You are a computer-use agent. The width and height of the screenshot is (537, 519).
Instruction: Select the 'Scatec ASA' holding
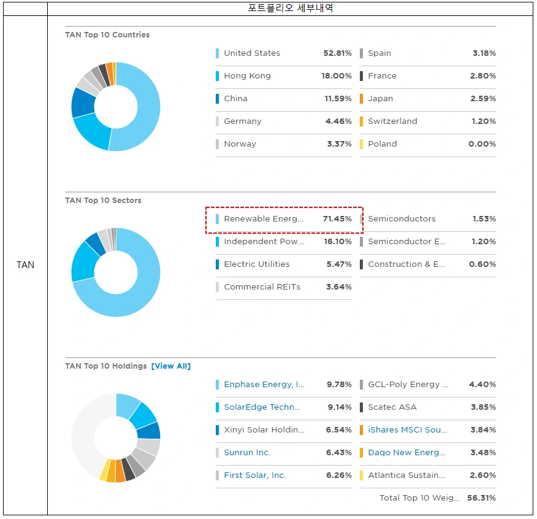[392, 407]
